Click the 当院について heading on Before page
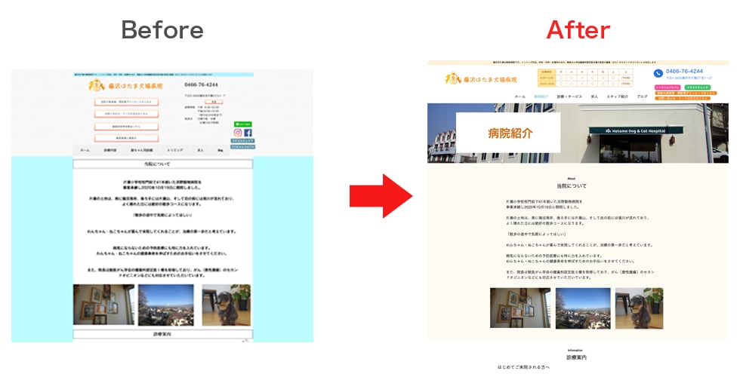Viewport: 740px width, 377px height. [163, 164]
